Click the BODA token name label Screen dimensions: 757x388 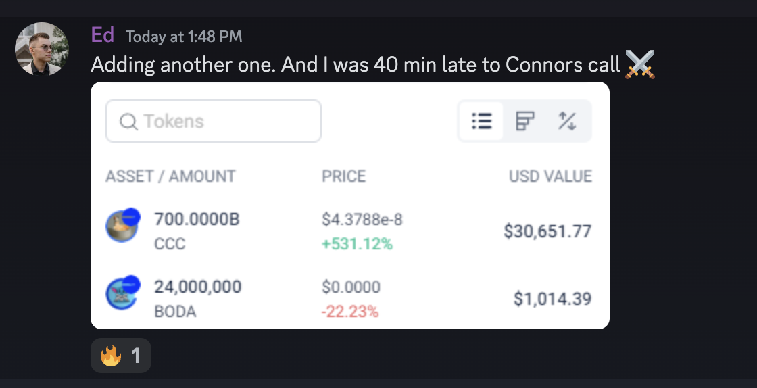175,312
